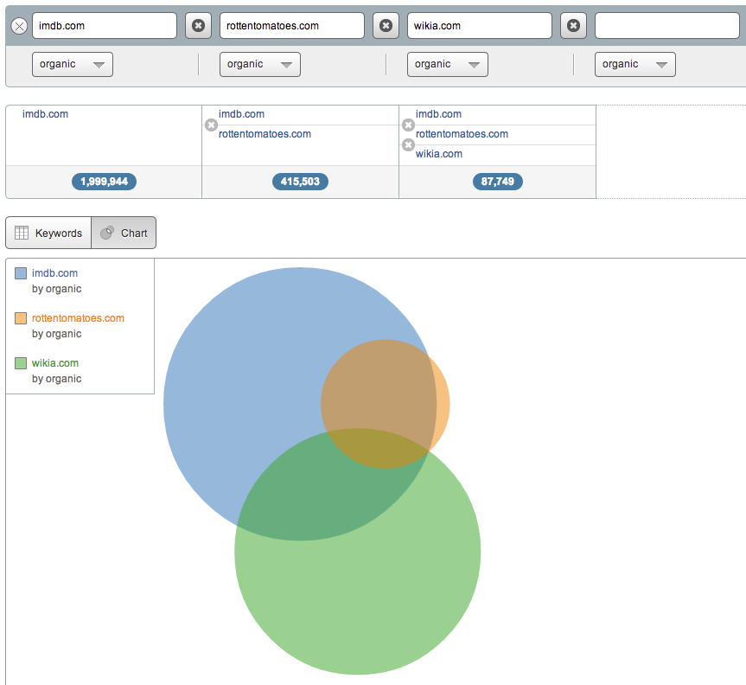
Task: Clear the rottentomatoes.com domain field
Action: coord(386,26)
